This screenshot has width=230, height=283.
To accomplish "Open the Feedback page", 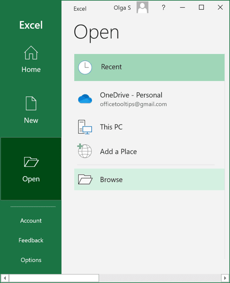I will (x=31, y=240).
